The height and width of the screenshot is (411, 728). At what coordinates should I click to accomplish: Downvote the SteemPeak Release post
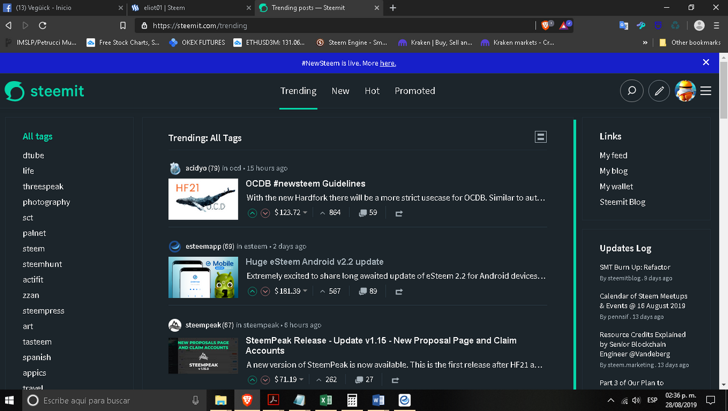[x=265, y=380]
